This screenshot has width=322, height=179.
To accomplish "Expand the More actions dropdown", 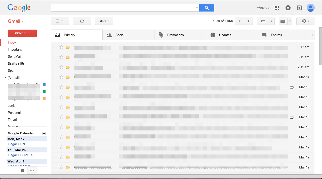I will (104, 21).
